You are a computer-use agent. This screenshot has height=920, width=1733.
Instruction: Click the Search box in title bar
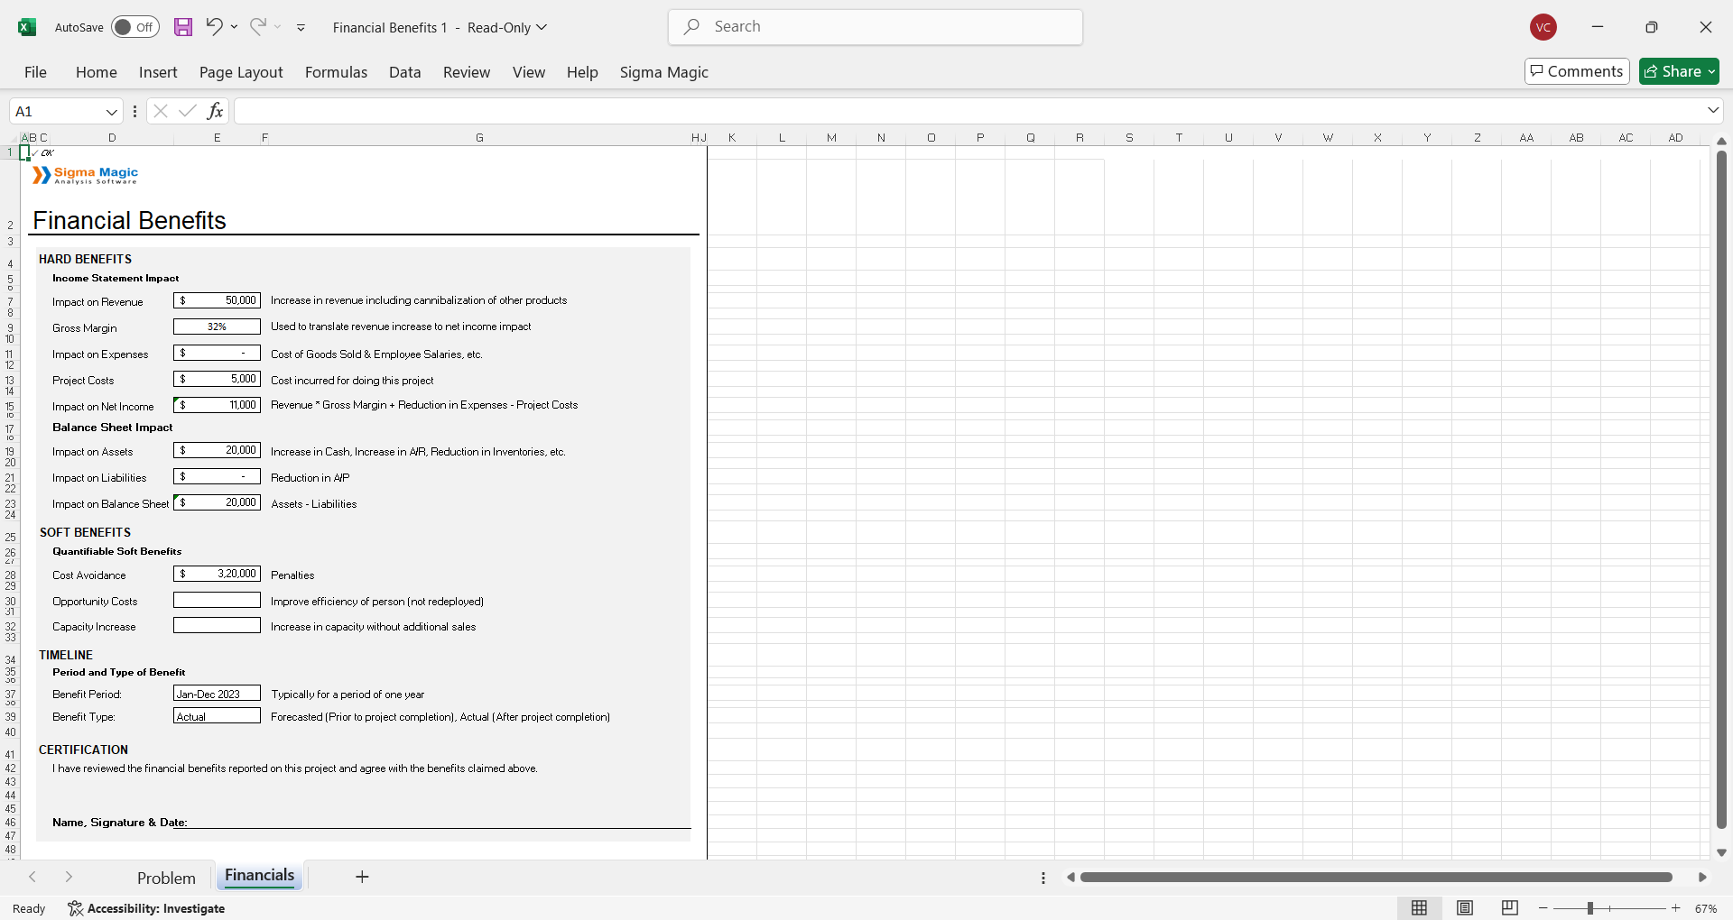876,27
